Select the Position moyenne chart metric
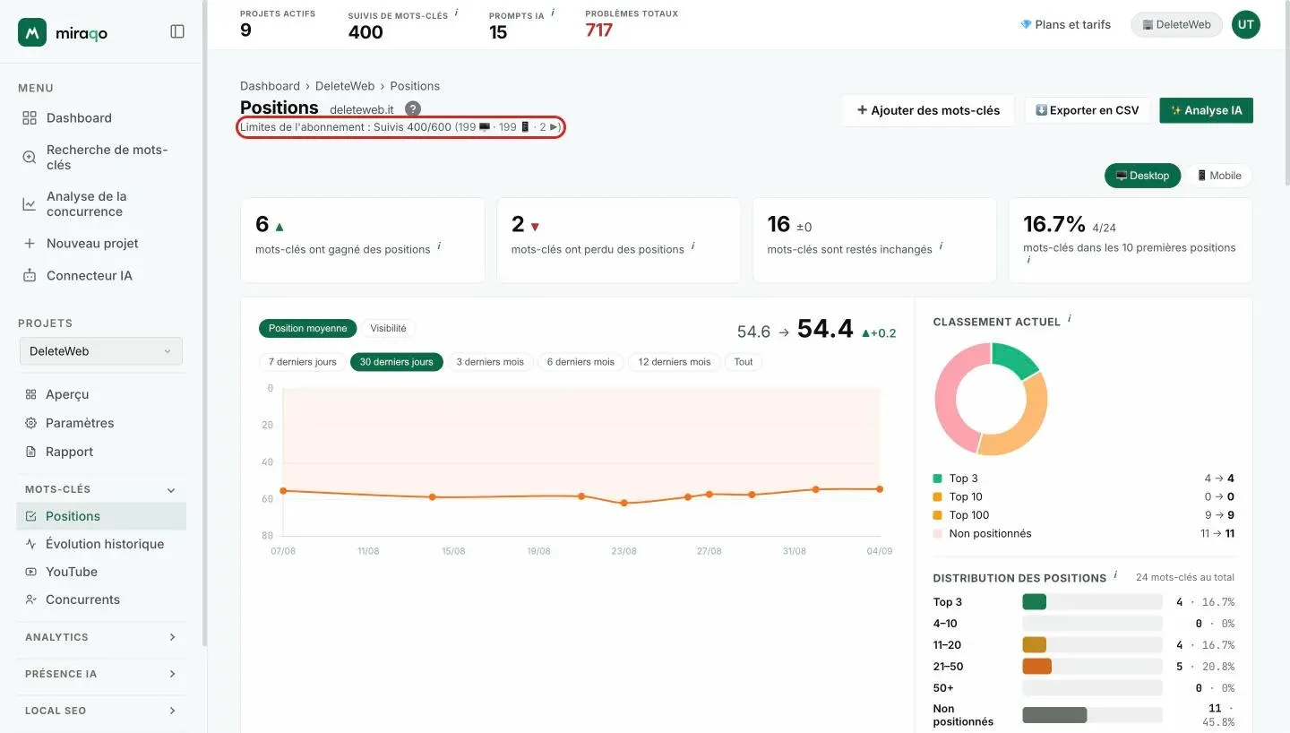 (x=307, y=329)
